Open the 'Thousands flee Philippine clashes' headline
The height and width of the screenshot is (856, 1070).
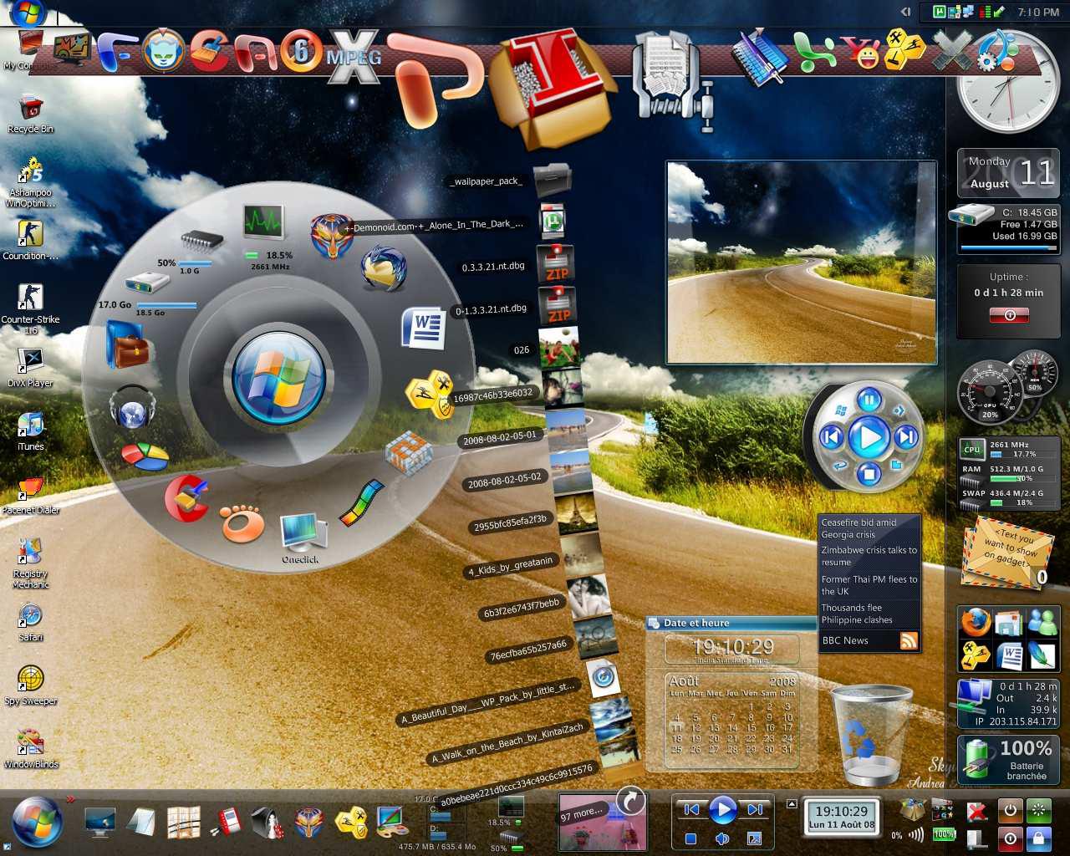point(857,614)
